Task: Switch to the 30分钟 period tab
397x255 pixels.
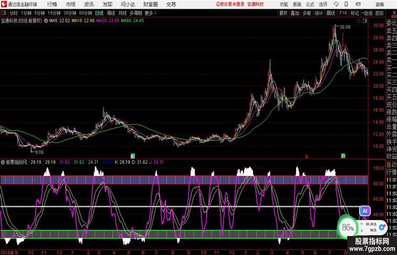Action: coord(70,13)
